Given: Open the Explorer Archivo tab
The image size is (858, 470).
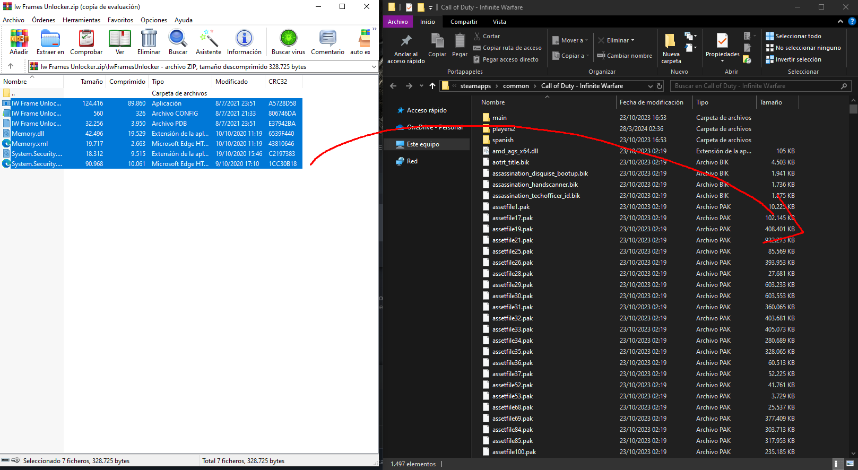Looking at the screenshot, I should click(x=398, y=22).
